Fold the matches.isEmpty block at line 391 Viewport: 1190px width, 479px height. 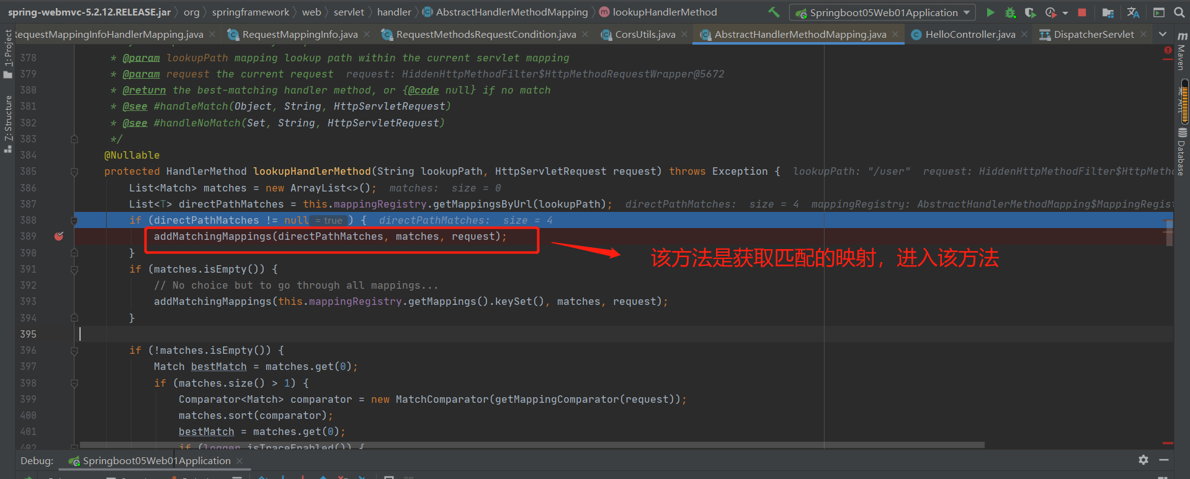click(74, 269)
